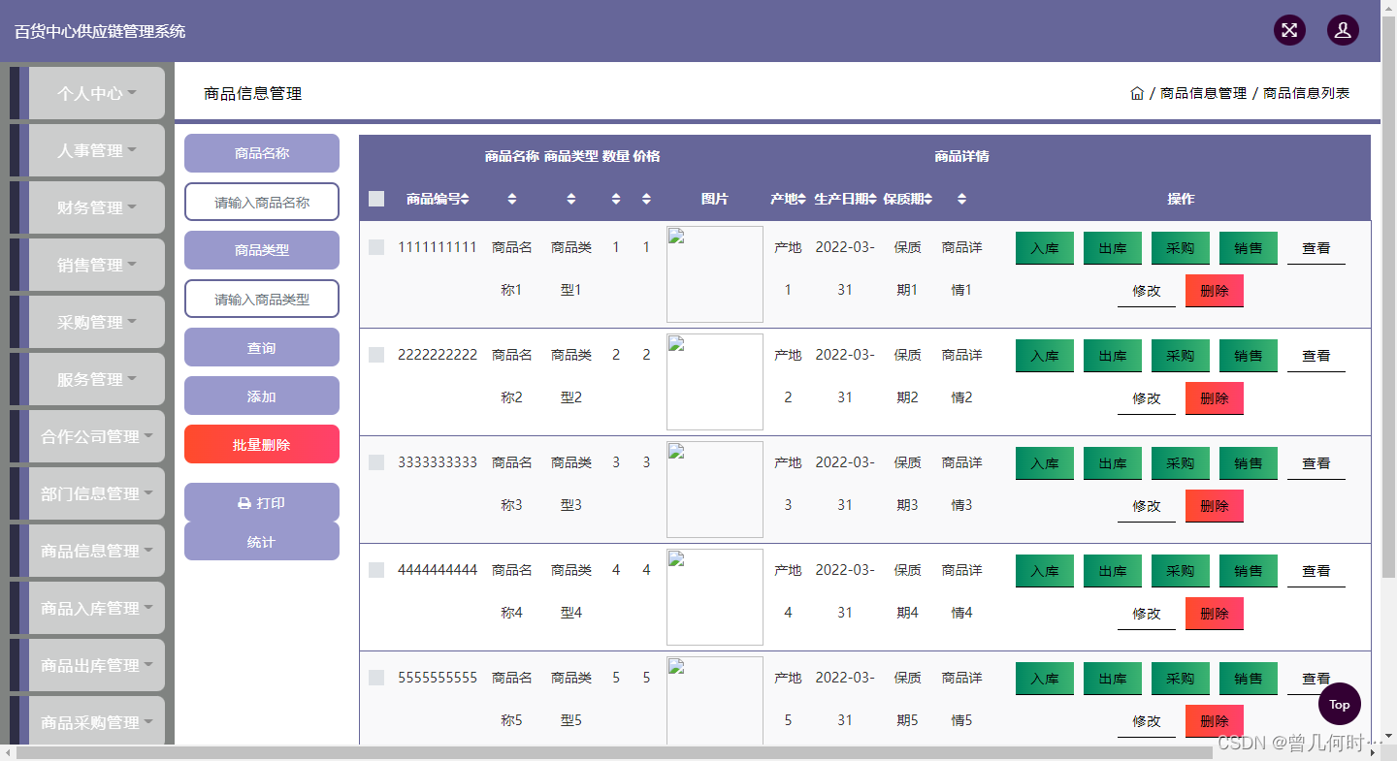Screen dimensions: 1397x761
Task: Toggle fullscreen via the expand icon
Action: (1289, 30)
